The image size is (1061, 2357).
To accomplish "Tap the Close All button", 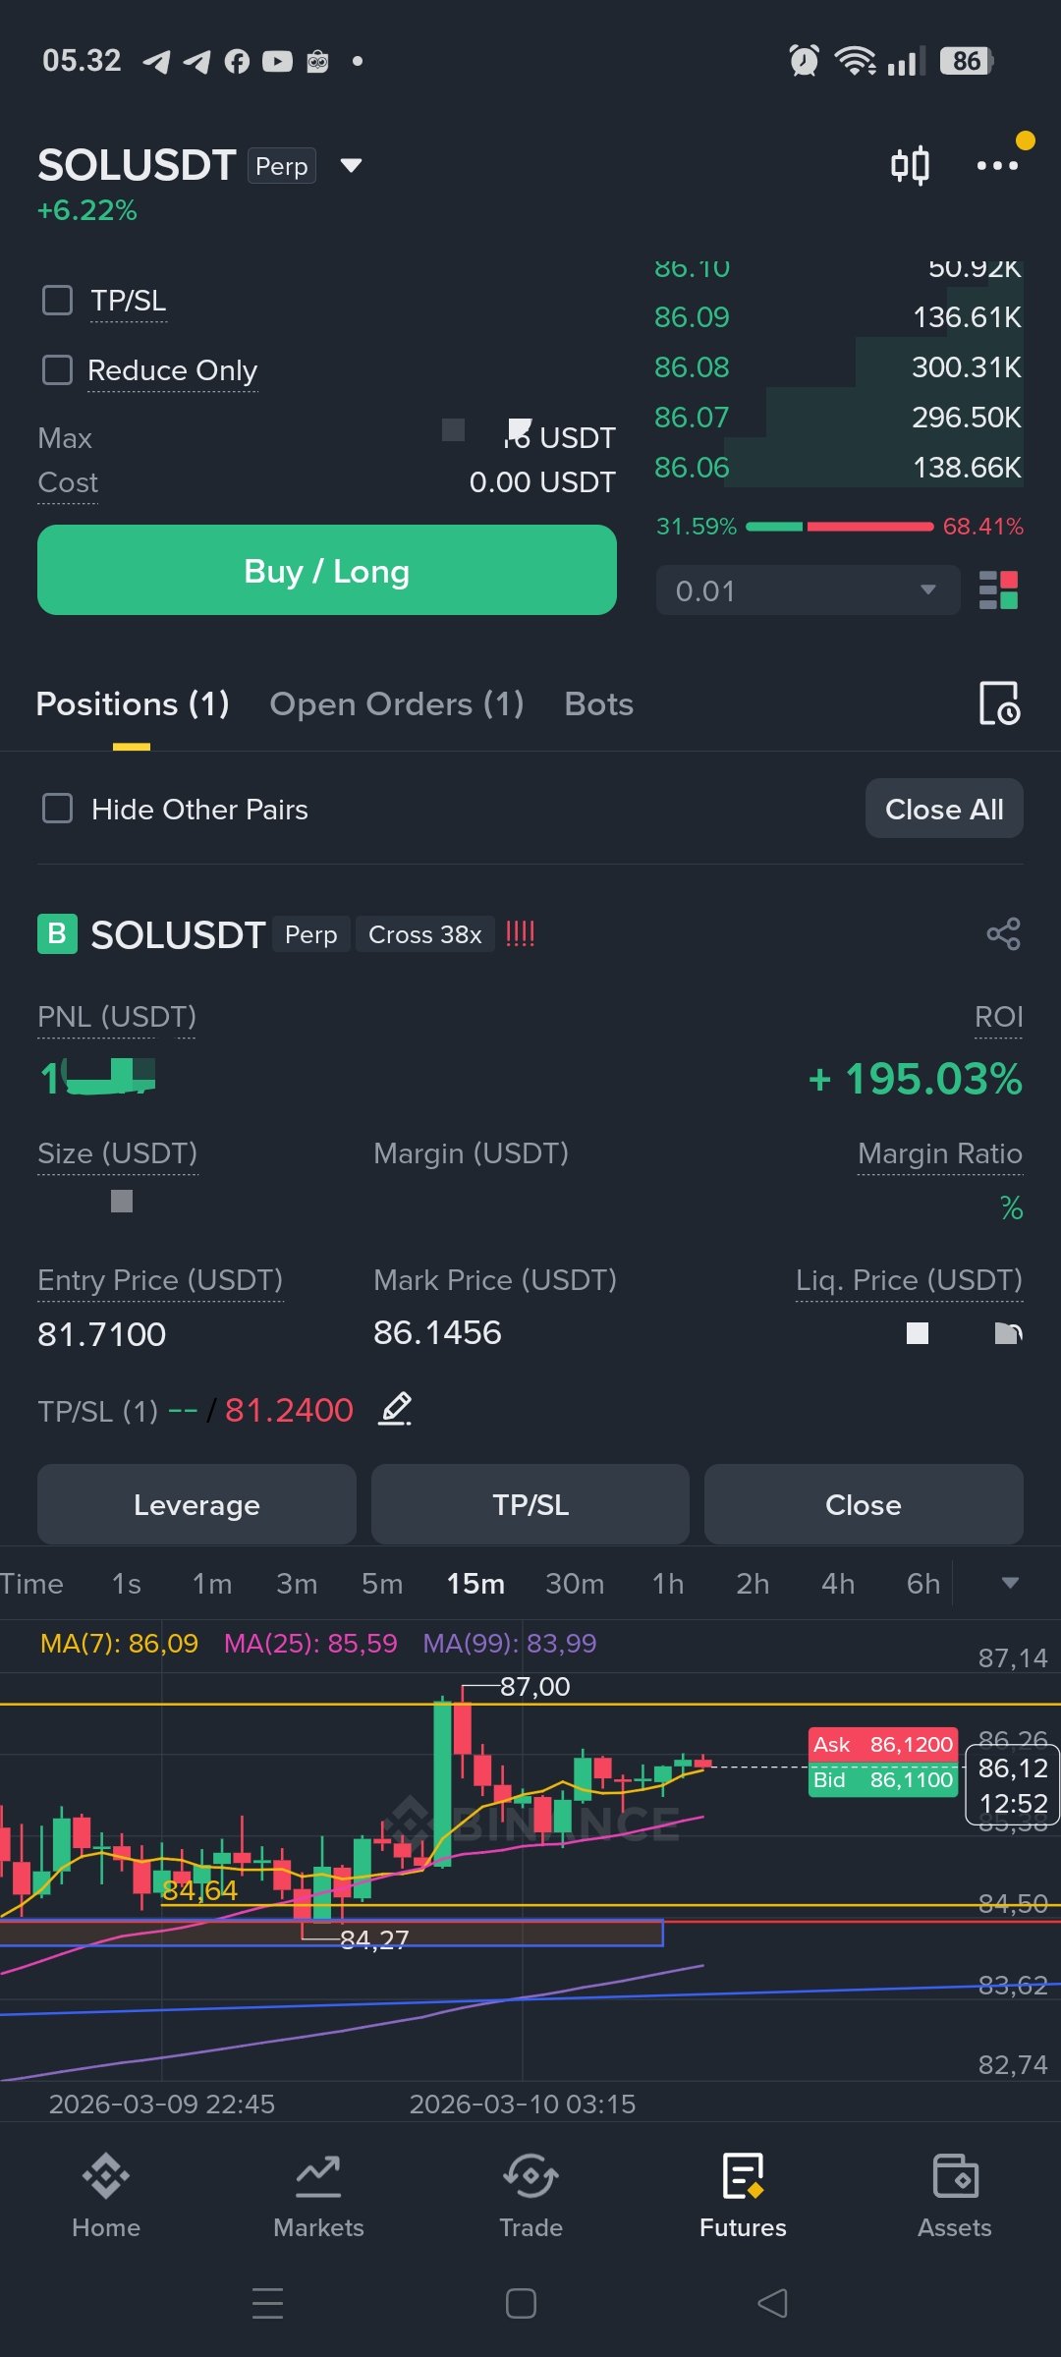I will (x=943, y=809).
